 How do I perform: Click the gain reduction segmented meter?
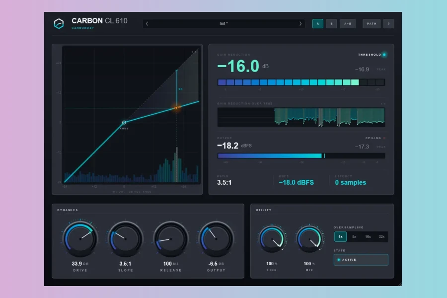coord(301,82)
